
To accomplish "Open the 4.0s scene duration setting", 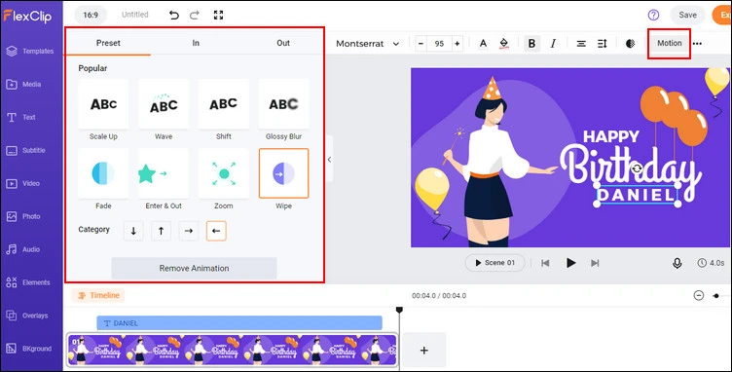I will pyautogui.click(x=711, y=263).
